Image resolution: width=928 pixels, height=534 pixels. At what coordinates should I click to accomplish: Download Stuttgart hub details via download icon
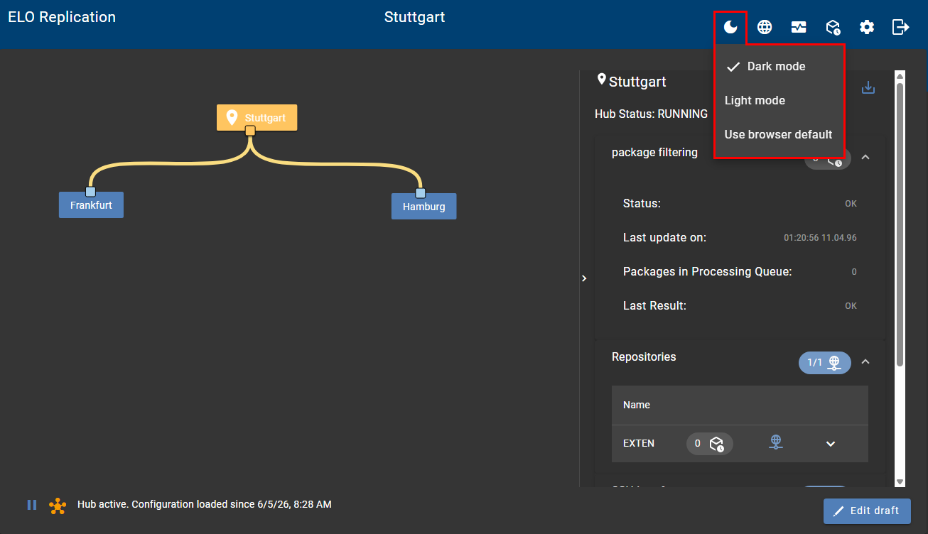tap(868, 87)
